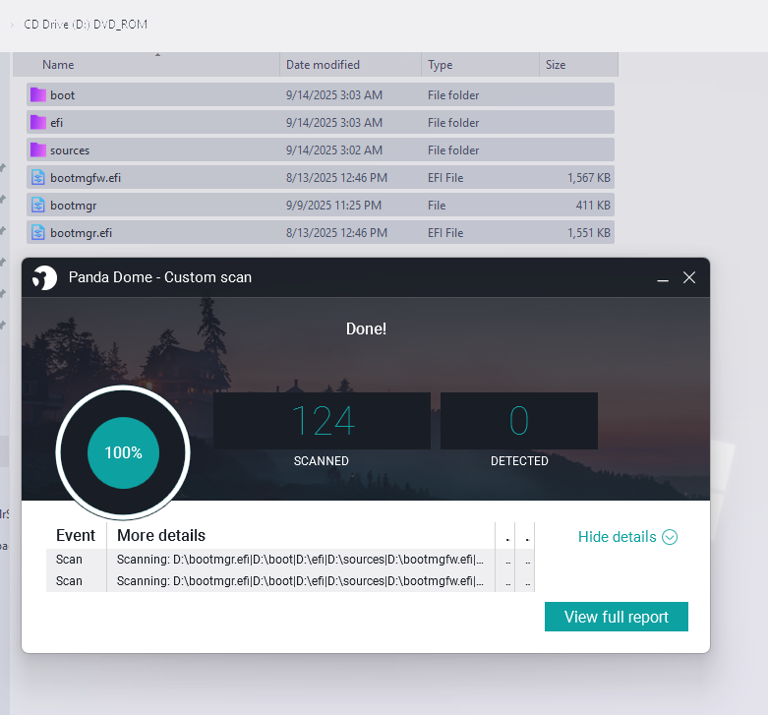
Task: Click the Event column header
Action: [x=76, y=535]
